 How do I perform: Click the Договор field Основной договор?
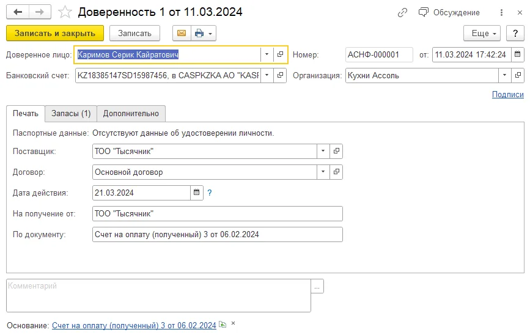(205, 172)
